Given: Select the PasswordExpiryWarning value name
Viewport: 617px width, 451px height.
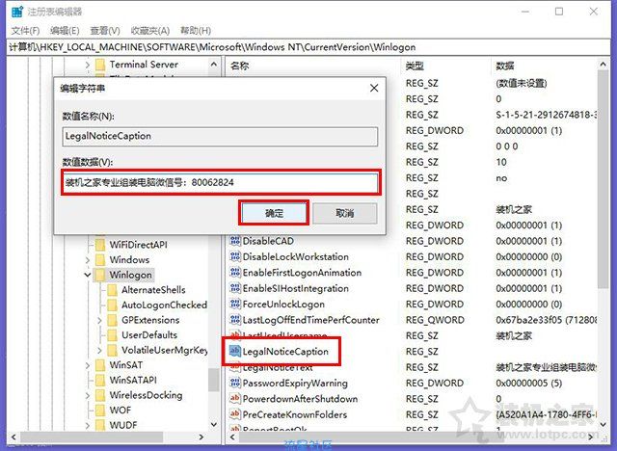Looking at the screenshot, I should point(295,383).
